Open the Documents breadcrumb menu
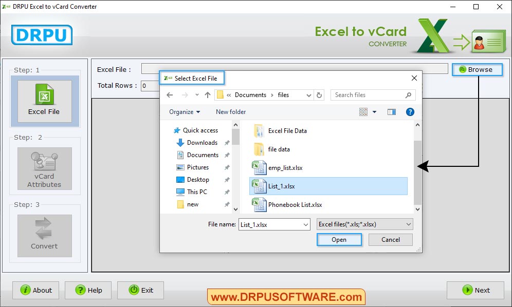This screenshot has width=512, height=307. click(250, 94)
